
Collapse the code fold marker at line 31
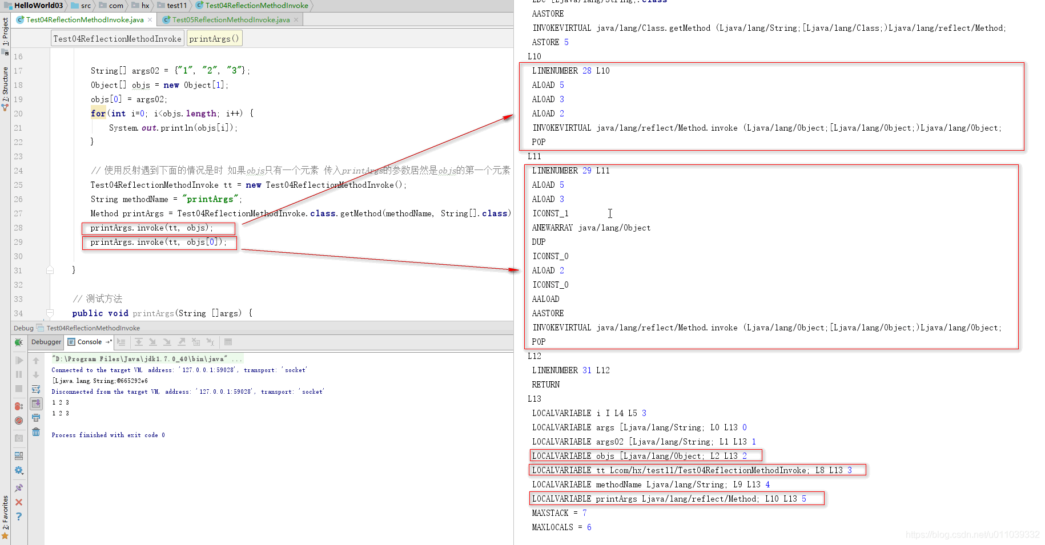click(x=50, y=270)
